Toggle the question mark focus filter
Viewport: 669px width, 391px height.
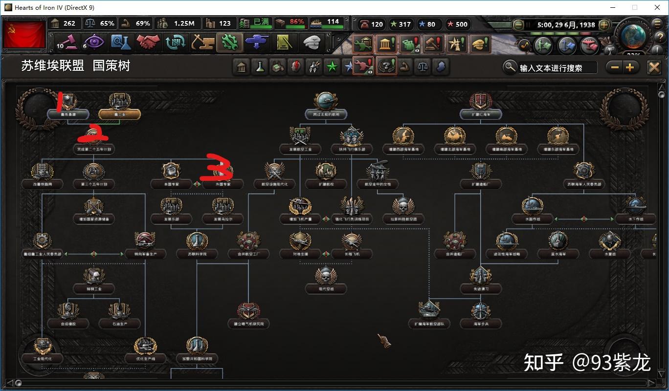pyautogui.click(x=386, y=66)
